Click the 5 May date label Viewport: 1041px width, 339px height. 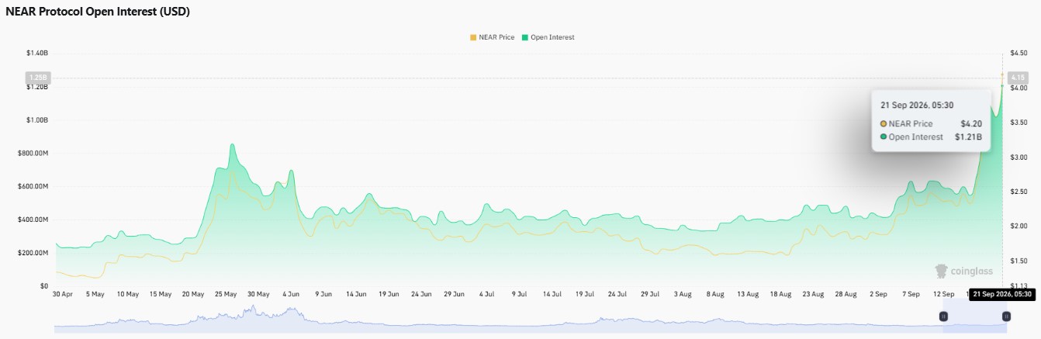click(x=95, y=295)
